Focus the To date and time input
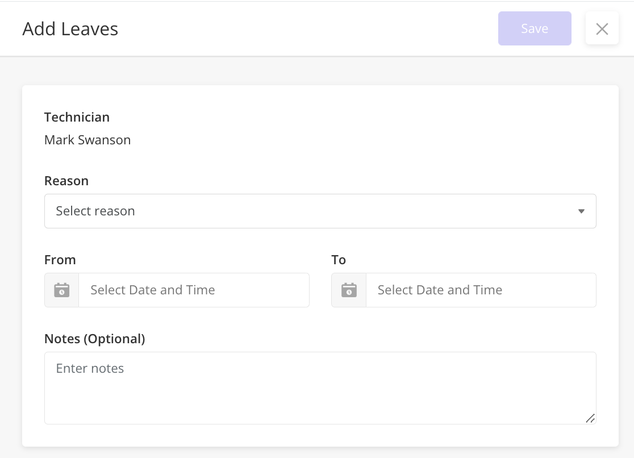The height and width of the screenshot is (458, 634). (481, 290)
